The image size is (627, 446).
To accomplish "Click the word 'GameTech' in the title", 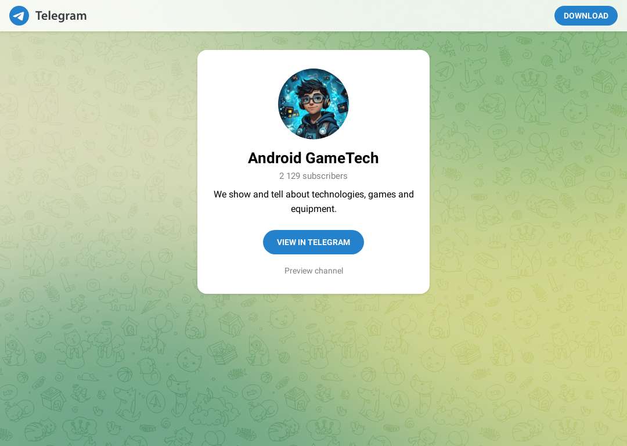I will [x=342, y=158].
